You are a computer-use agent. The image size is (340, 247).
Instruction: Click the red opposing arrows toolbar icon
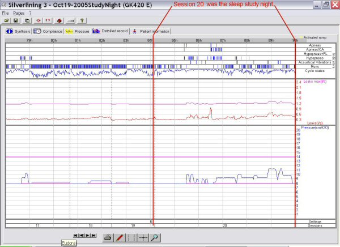tap(48, 20)
